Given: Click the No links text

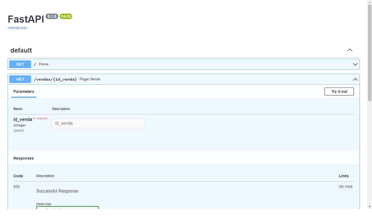Looking at the screenshot, I should (346, 187).
